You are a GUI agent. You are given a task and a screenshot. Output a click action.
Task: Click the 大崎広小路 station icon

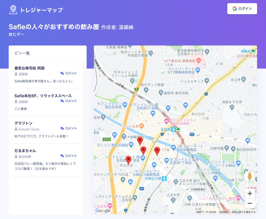pyautogui.click(x=164, y=178)
